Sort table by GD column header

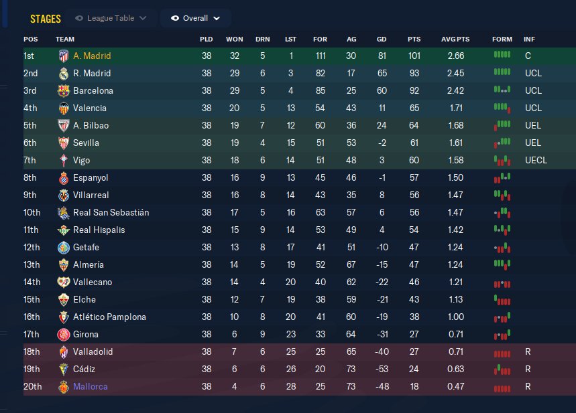coord(382,39)
